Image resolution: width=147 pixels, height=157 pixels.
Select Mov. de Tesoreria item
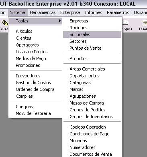click(35, 113)
